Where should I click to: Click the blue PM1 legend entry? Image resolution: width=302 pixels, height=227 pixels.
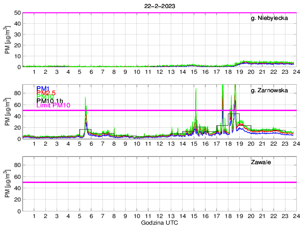[x=42, y=88]
